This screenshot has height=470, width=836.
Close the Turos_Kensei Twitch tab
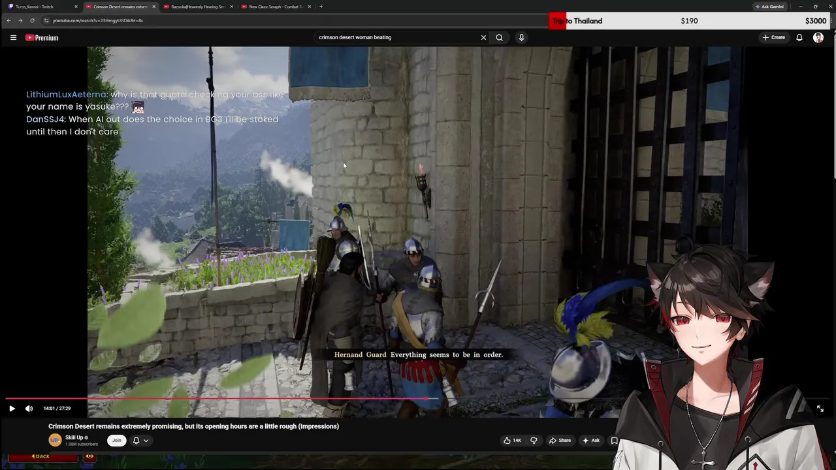pyautogui.click(x=76, y=7)
